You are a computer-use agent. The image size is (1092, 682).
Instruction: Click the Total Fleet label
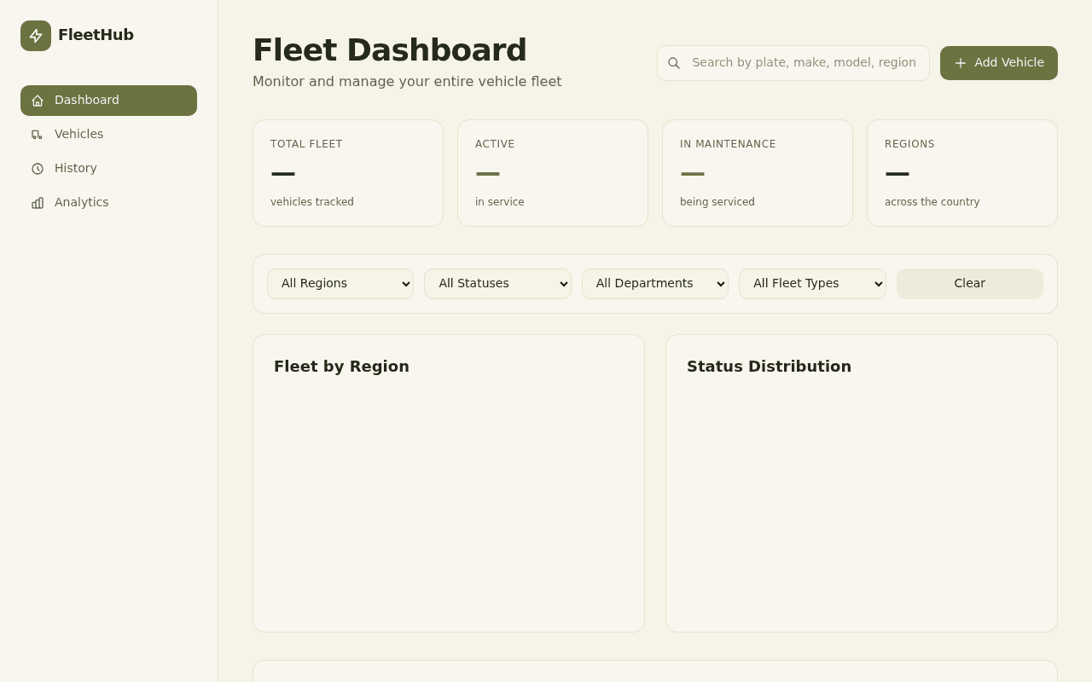[306, 144]
